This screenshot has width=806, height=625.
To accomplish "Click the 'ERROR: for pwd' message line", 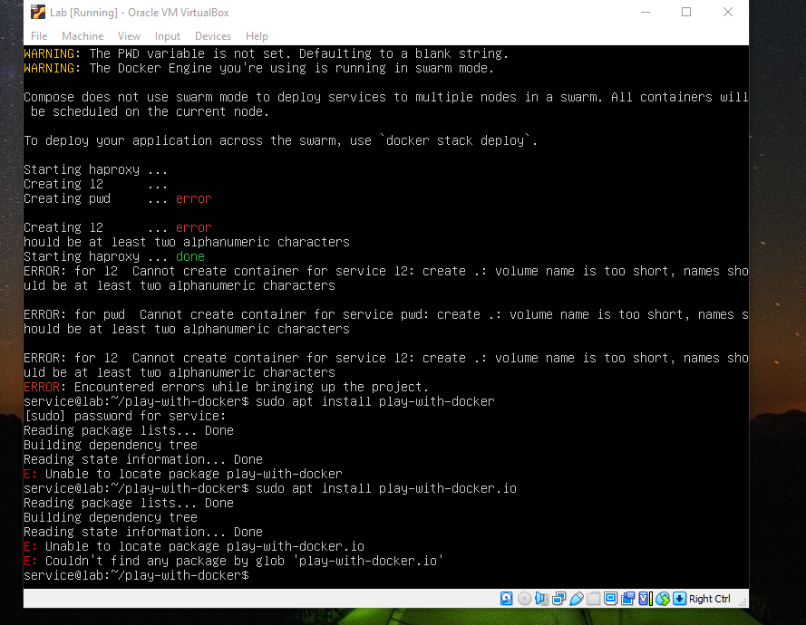I will [386, 322].
